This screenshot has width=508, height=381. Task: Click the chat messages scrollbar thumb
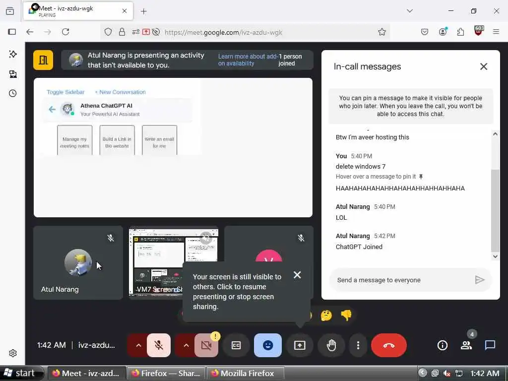[495, 210]
